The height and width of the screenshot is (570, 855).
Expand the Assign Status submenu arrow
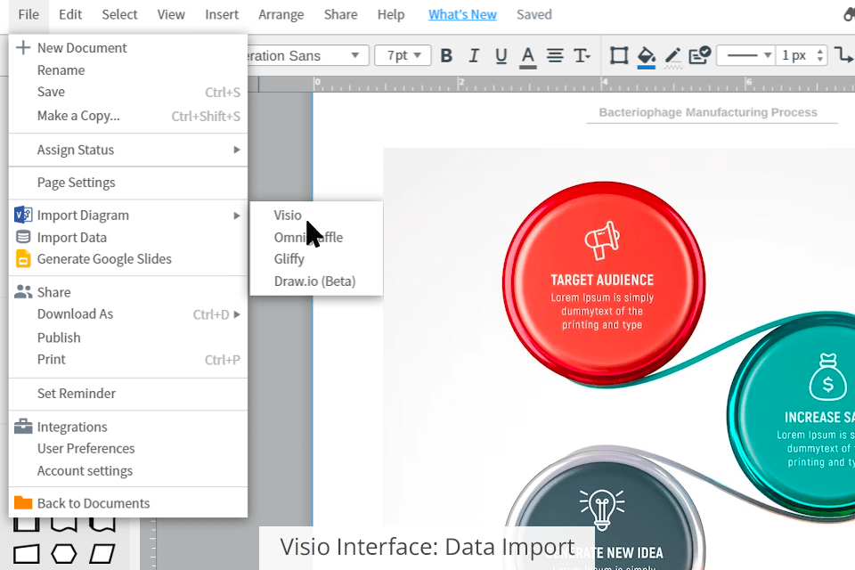pyautogui.click(x=237, y=150)
